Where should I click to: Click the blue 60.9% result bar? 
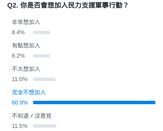pos(94,102)
